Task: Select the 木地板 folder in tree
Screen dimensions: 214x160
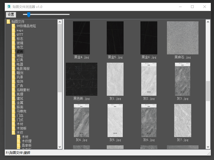Action: 21,128
